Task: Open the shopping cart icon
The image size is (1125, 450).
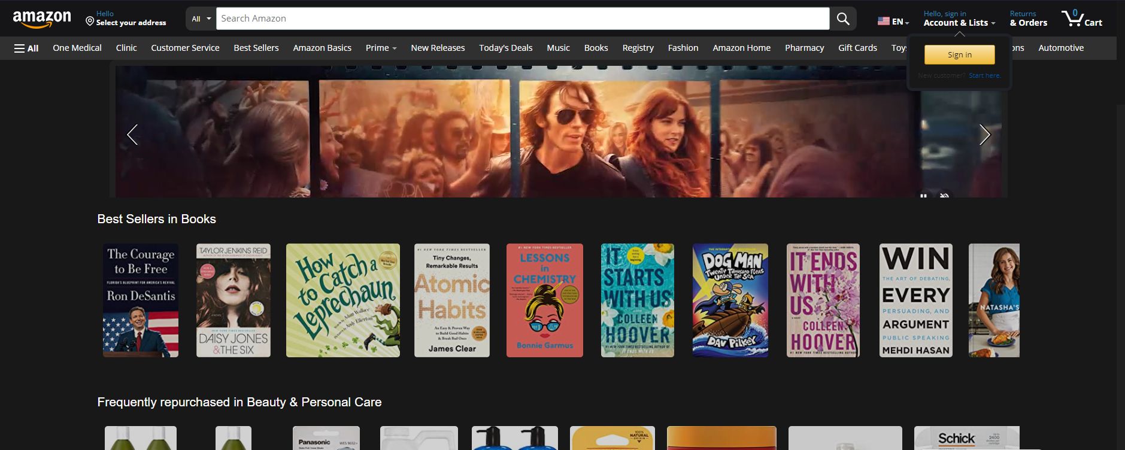Action: tap(1081, 19)
